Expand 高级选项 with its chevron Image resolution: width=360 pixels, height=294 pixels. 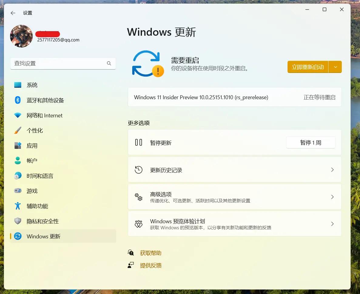coord(332,197)
